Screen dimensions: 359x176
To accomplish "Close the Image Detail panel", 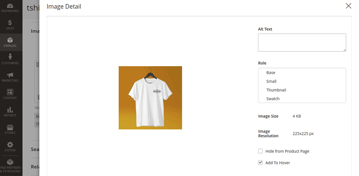I will pyautogui.click(x=348, y=6).
